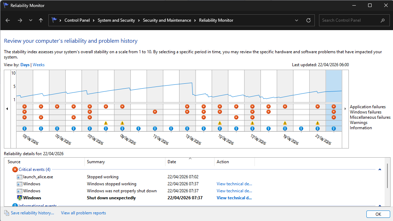
Task: Open System and Security breadcrumb
Action: [116, 20]
